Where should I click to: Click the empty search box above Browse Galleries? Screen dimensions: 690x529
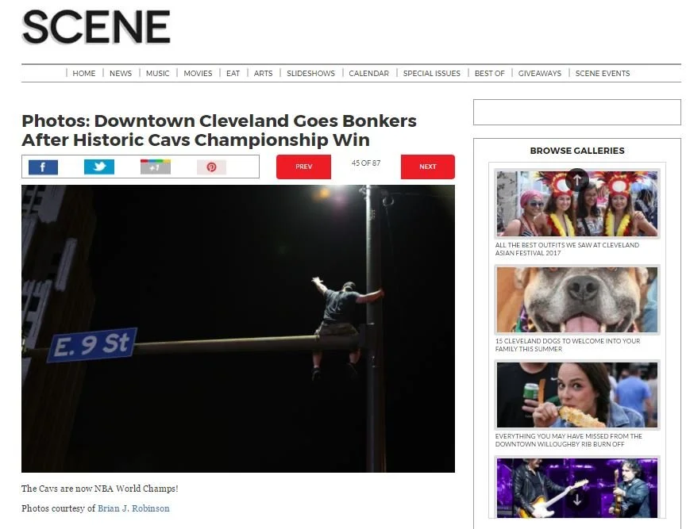pos(577,112)
